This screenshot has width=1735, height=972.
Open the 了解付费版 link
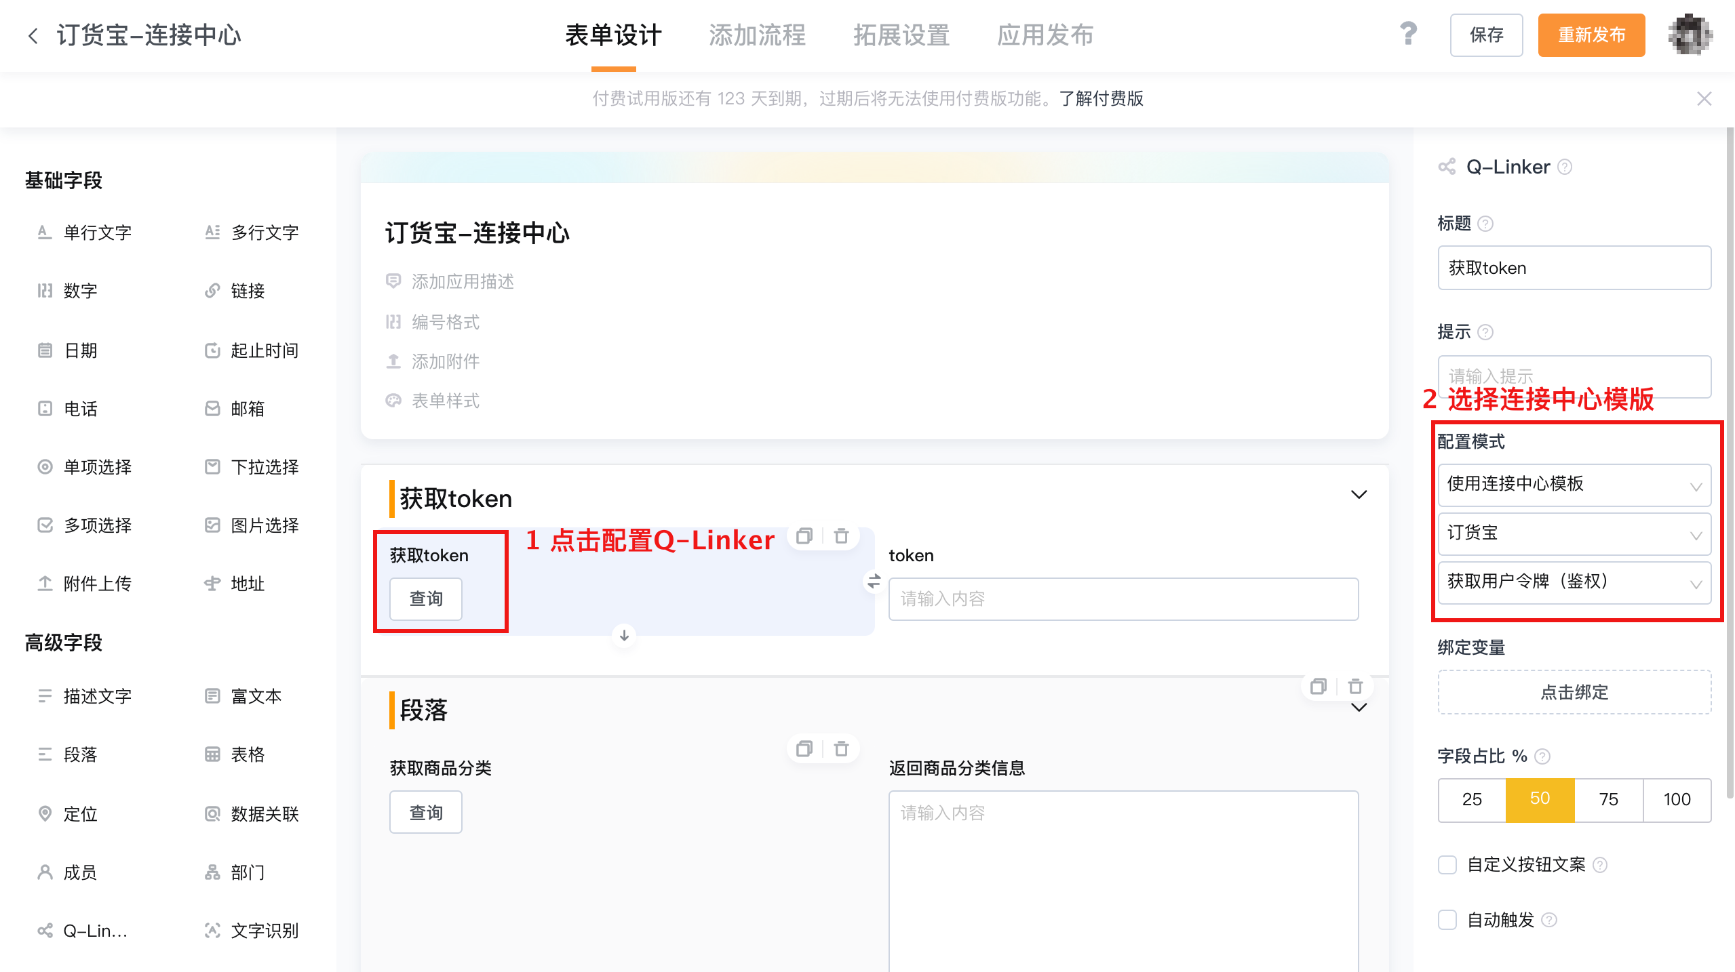coord(1102,99)
